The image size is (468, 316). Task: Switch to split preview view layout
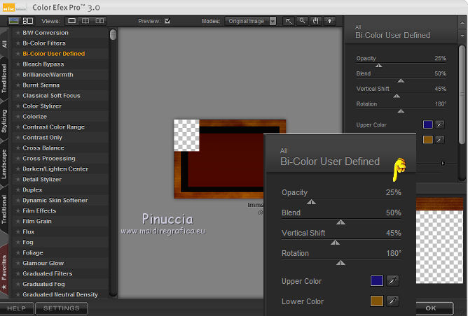tap(85, 21)
